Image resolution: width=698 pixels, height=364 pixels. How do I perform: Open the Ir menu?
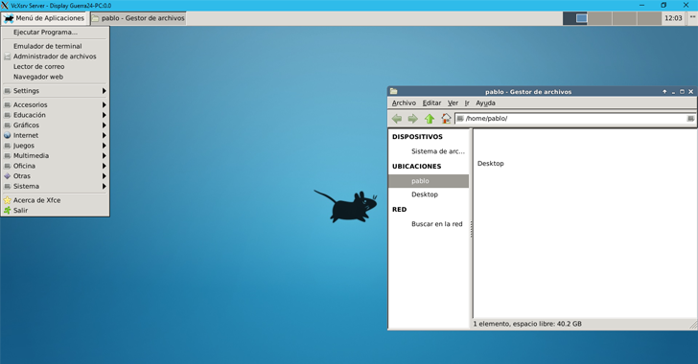click(467, 102)
